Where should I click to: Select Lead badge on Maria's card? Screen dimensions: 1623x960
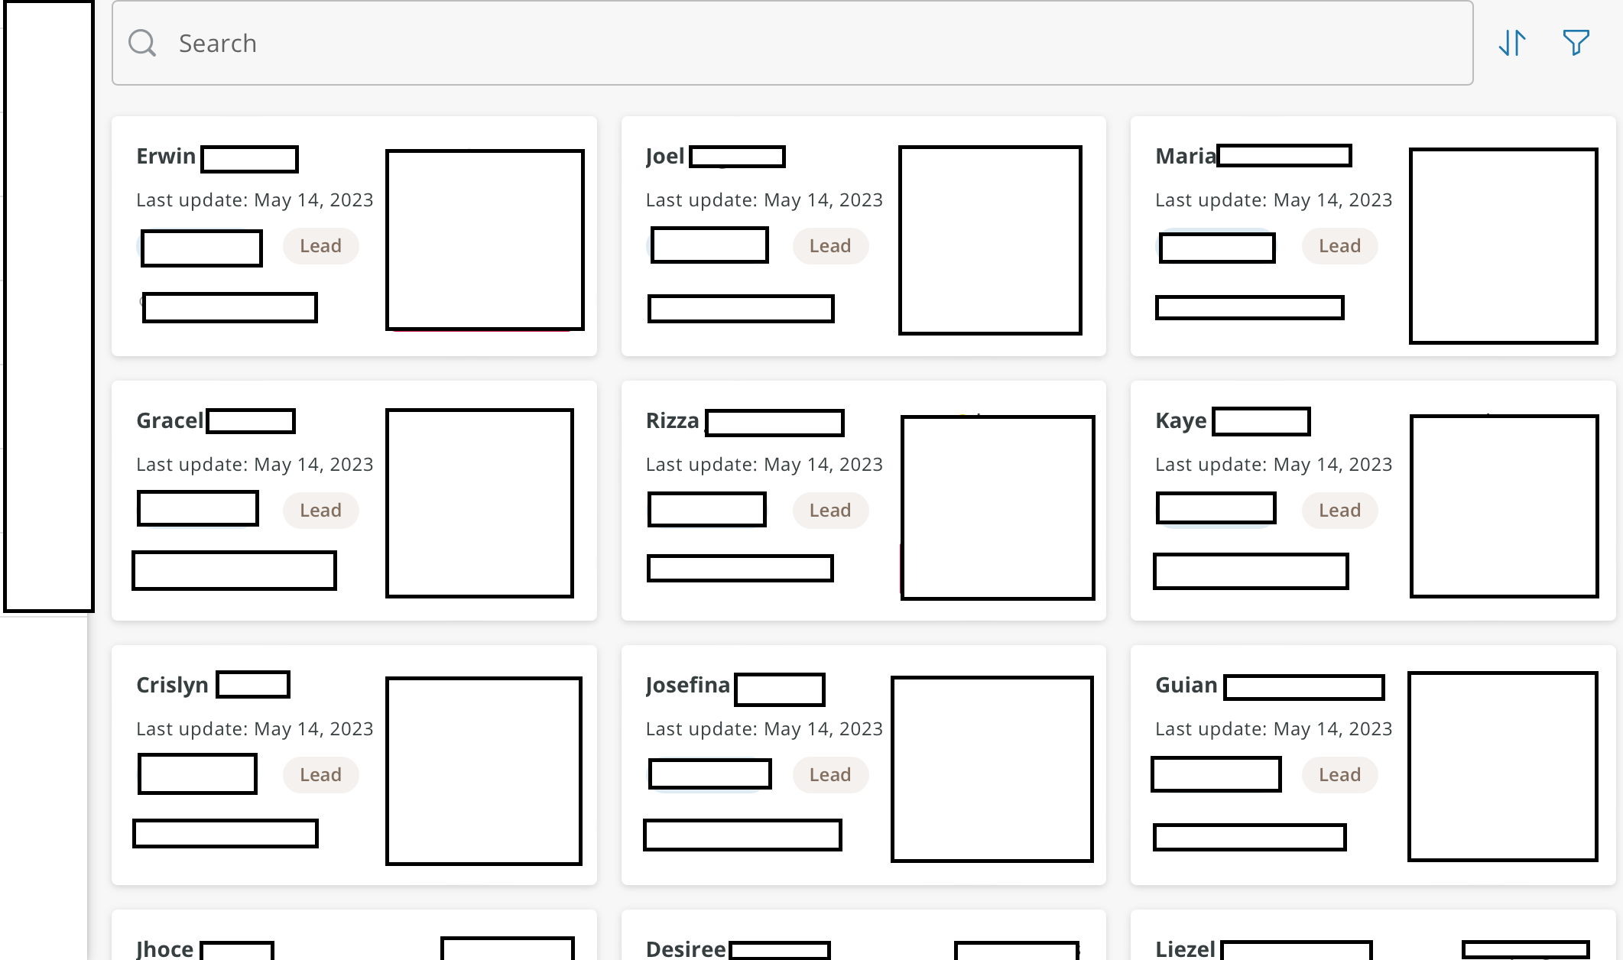[x=1339, y=246]
